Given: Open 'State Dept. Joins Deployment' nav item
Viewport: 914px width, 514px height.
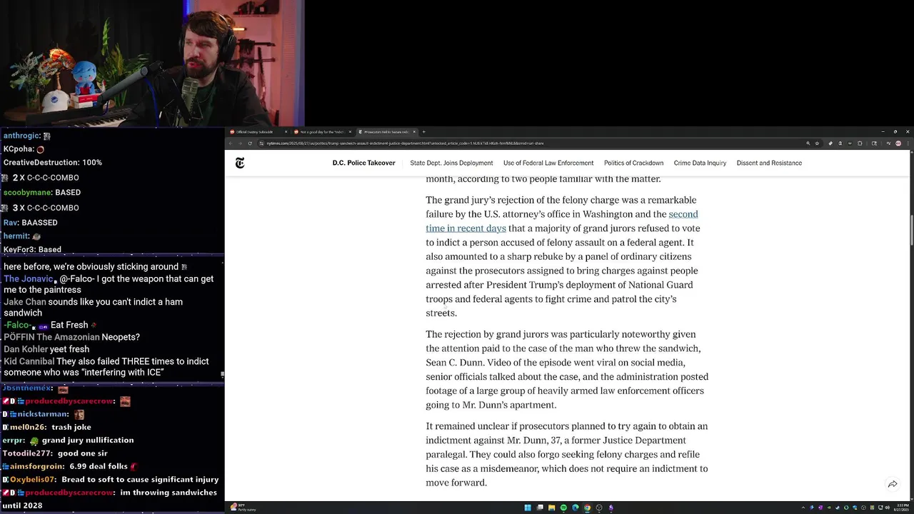Looking at the screenshot, I should click(x=451, y=163).
